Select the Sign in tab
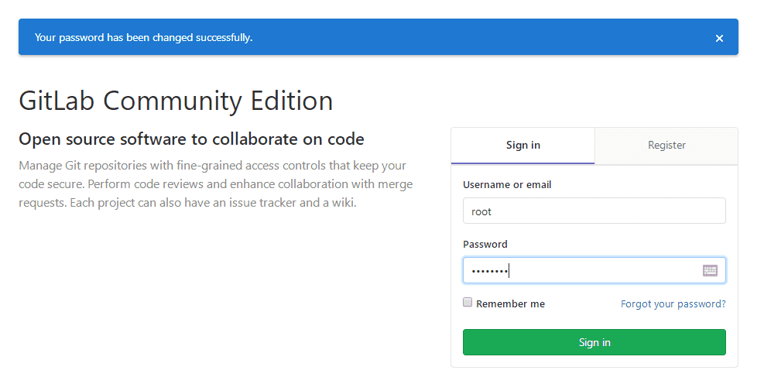Image resolution: width=764 pixels, height=384 pixels. pos(522,146)
